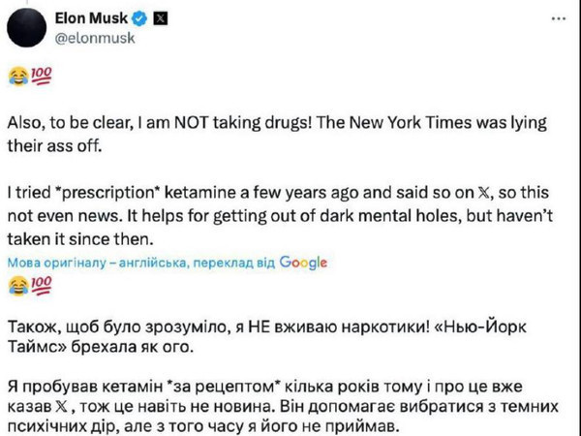This screenshot has height=436, width=581.
Task: Visit the @elonmusk handle link
Action: point(95,38)
